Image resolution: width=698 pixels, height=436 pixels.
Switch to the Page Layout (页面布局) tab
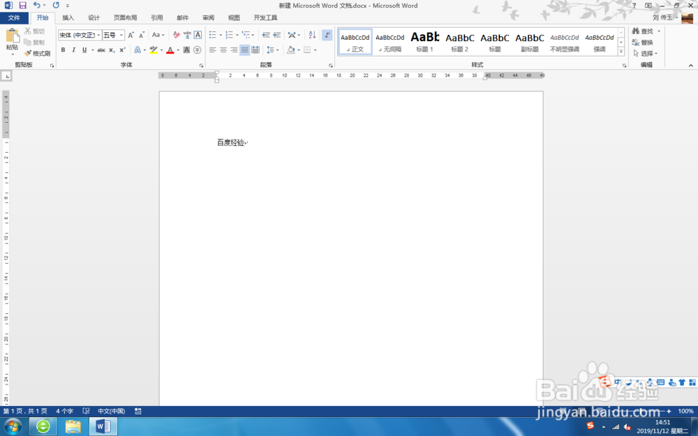click(x=125, y=18)
